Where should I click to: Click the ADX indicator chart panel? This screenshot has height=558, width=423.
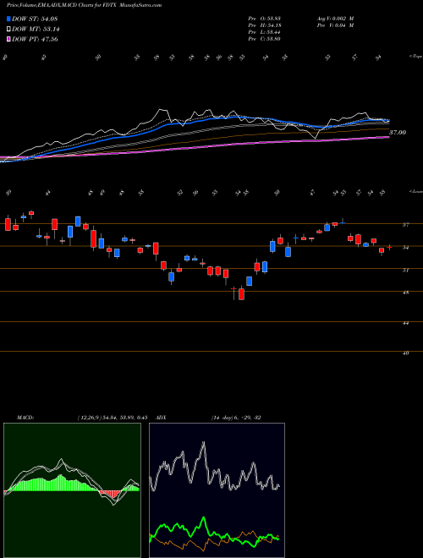click(x=217, y=490)
